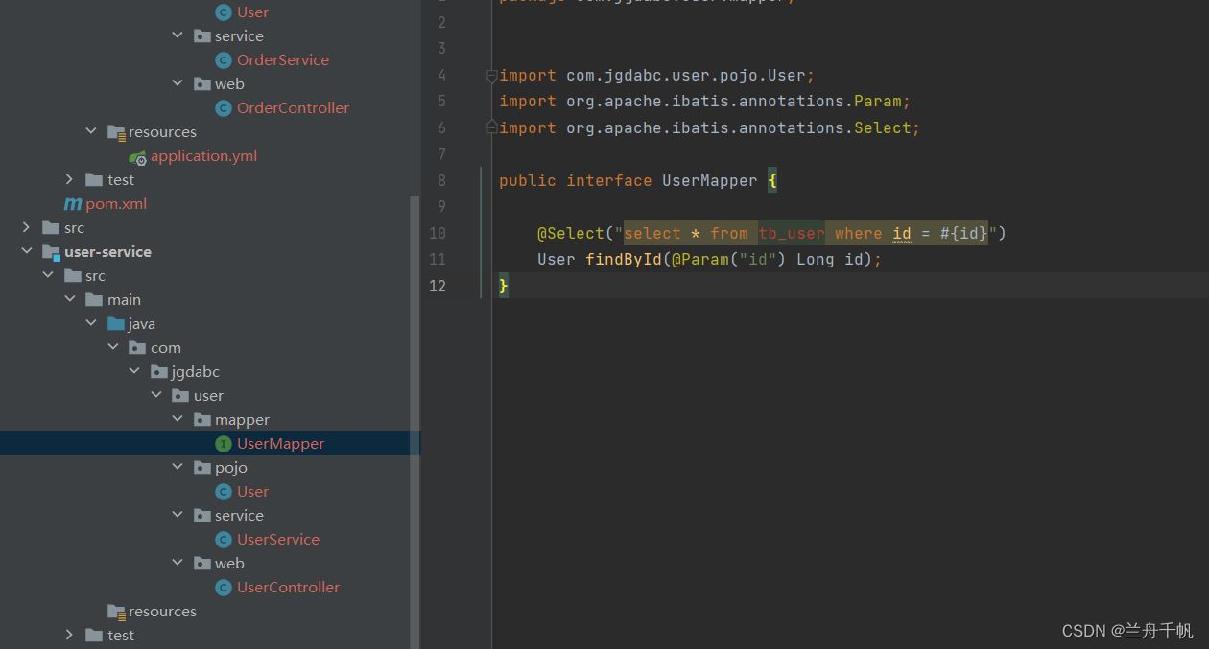Click the annotations.Param import line
Screen dimensions: 1209x649
click(x=705, y=102)
